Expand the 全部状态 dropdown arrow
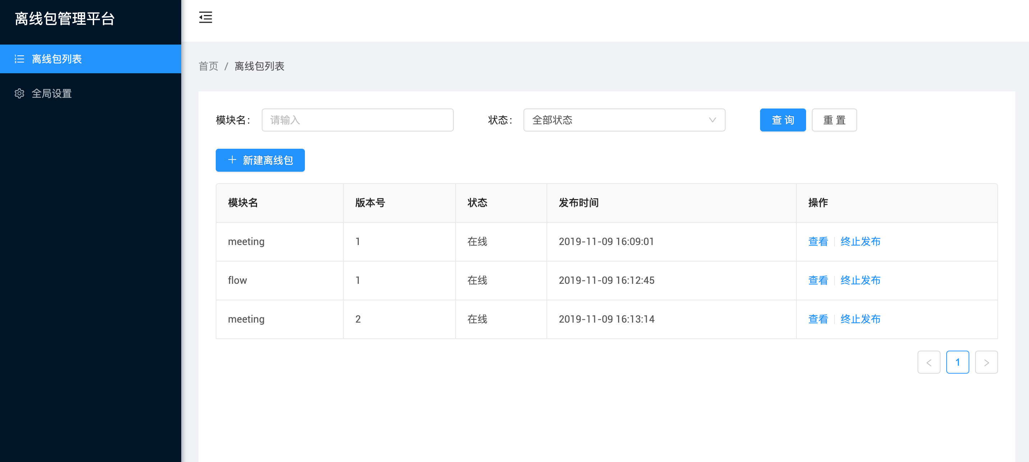 pos(712,120)
